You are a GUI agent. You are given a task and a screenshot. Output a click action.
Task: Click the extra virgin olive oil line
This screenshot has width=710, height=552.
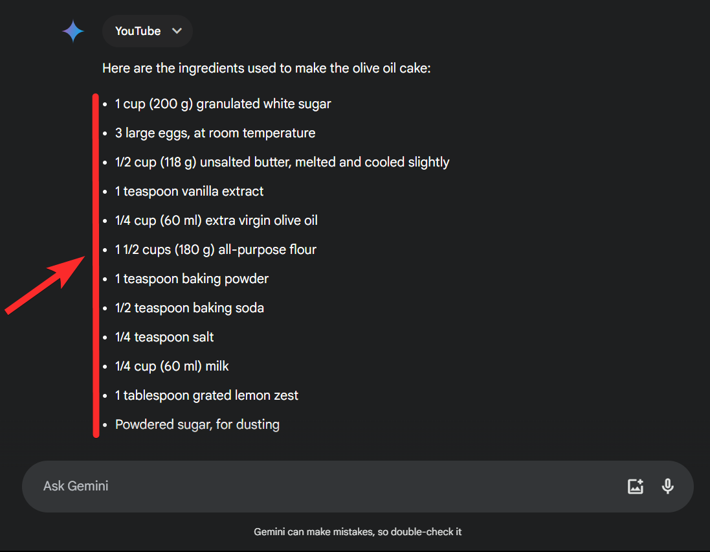[216, 220]
